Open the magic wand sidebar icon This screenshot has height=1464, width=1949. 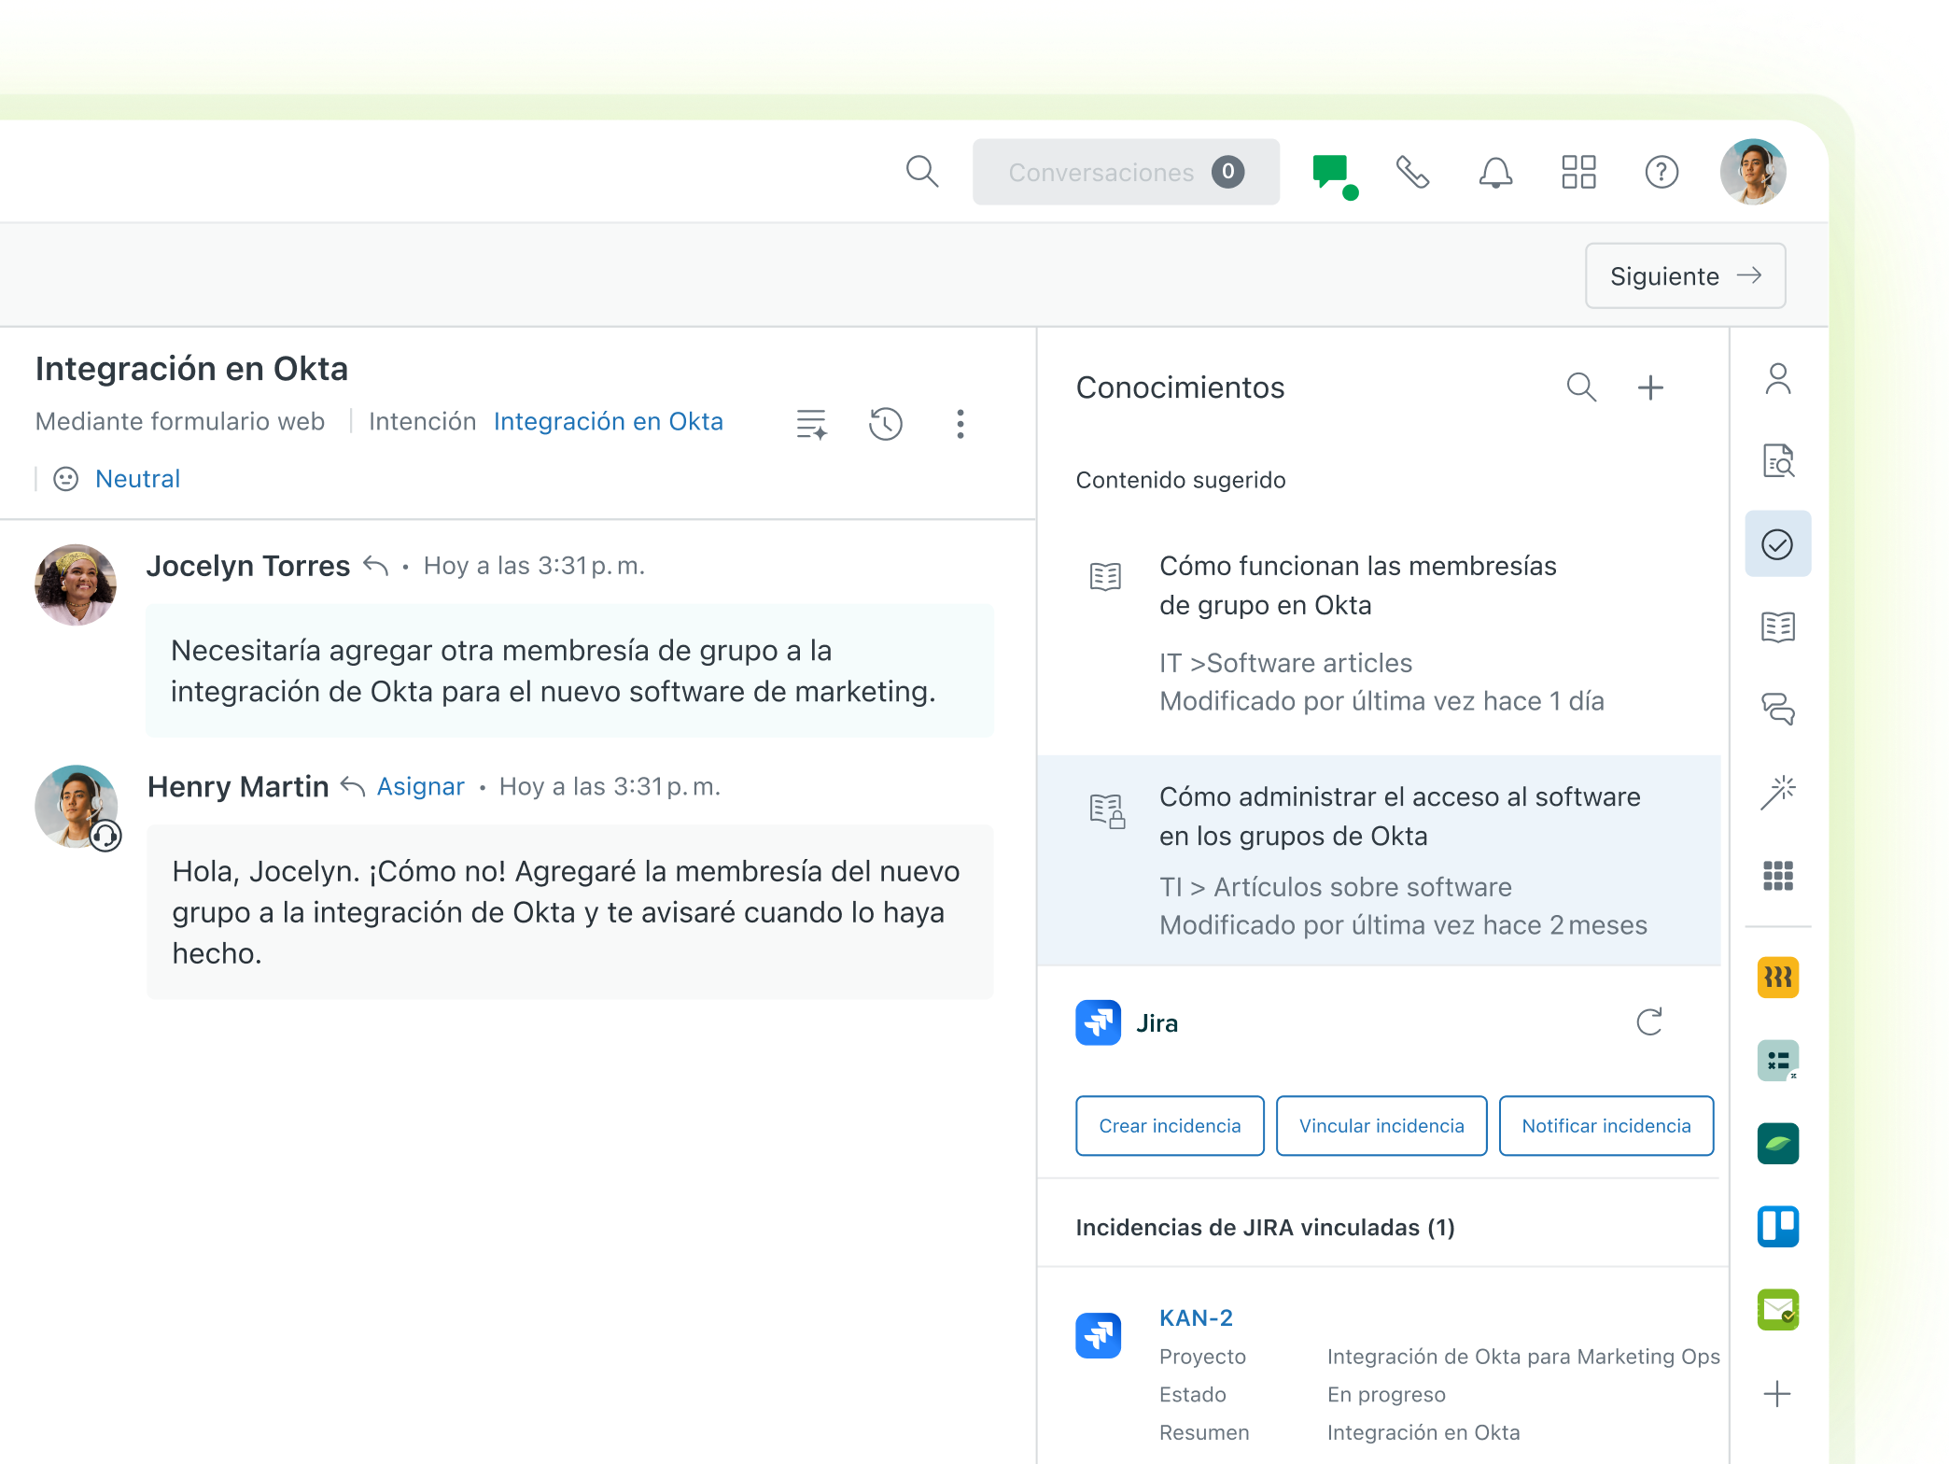point(1777,793)
